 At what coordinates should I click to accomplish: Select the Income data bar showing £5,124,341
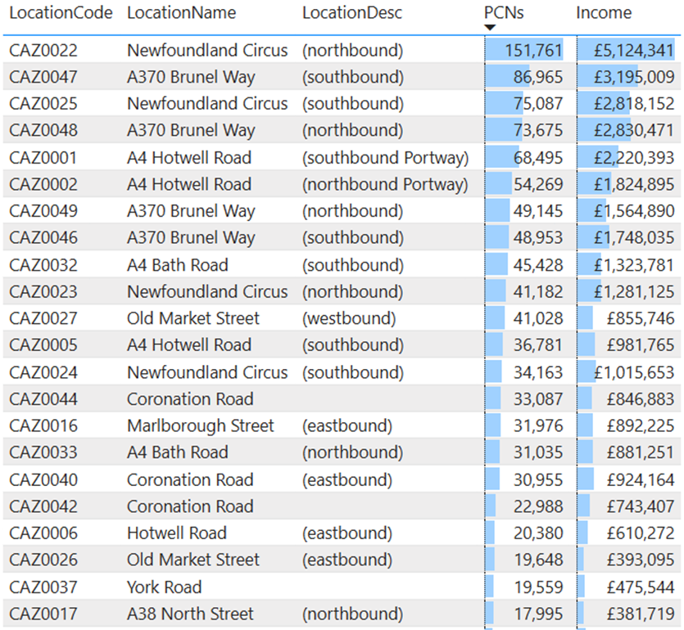coord(627,51)
